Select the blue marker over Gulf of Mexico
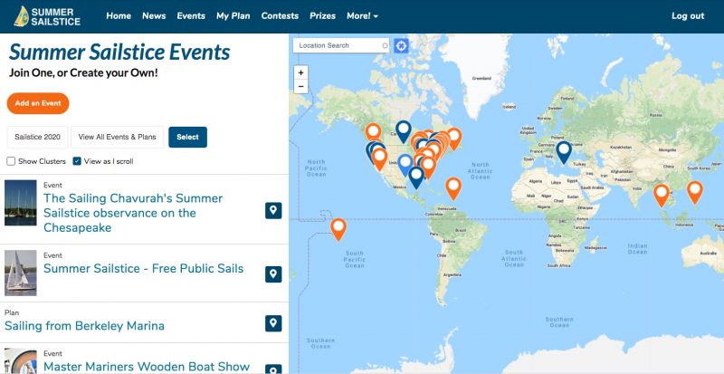The width and height of the screenshot is (724, 374). (x=416, y=177)
